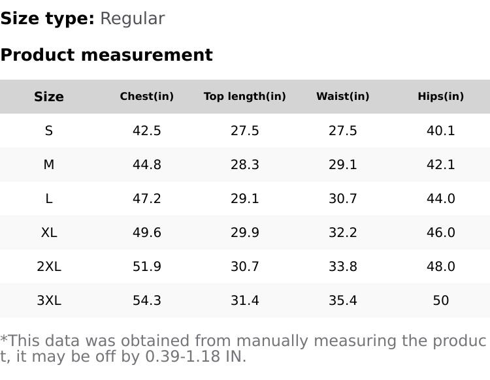This screenshot has height=380, width=490.
Task: Click the 2XL size row label
Action: [x=49, y=266]
